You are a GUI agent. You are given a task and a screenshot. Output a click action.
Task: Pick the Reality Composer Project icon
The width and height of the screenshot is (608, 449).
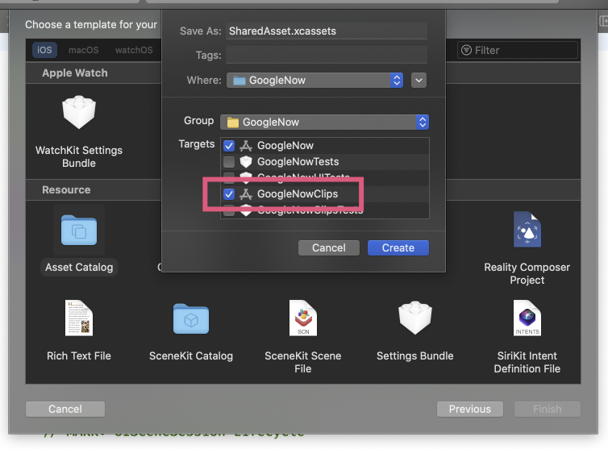[527, 231]
